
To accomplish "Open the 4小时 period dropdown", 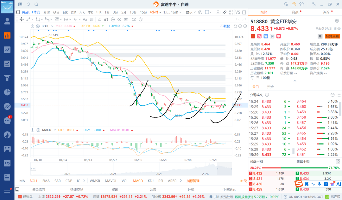I will click(155, 12).
